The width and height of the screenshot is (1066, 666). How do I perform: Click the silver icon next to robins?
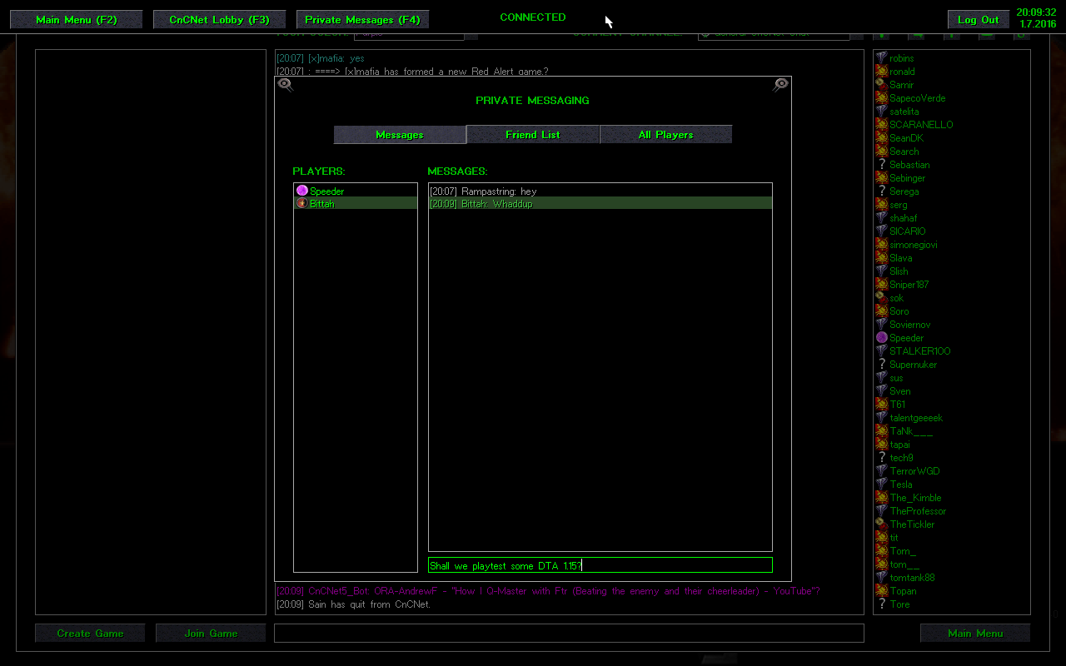click(881, 58)
